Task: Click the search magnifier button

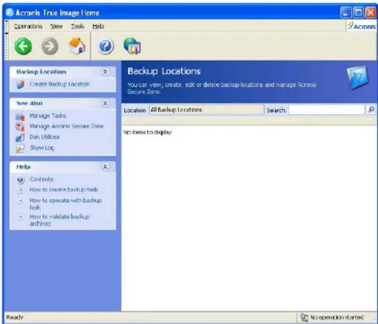Action: click(x=371, y=110)
